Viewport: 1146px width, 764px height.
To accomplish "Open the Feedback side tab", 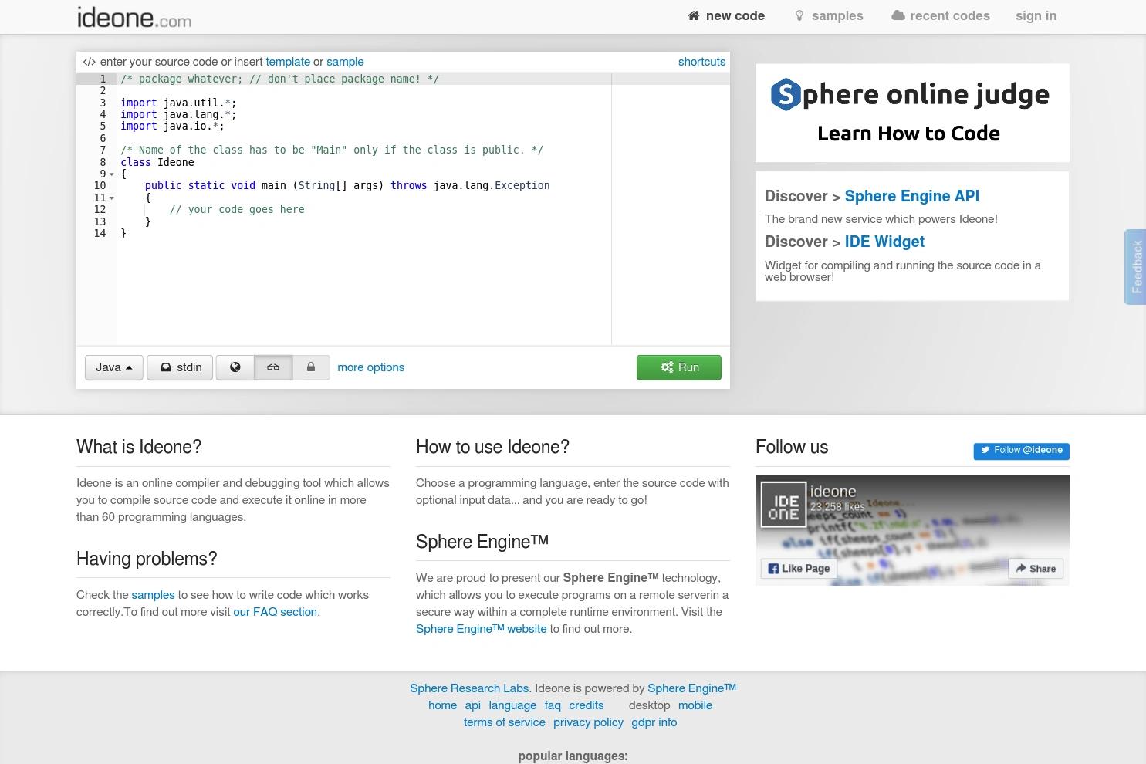I will [1136, 267].
